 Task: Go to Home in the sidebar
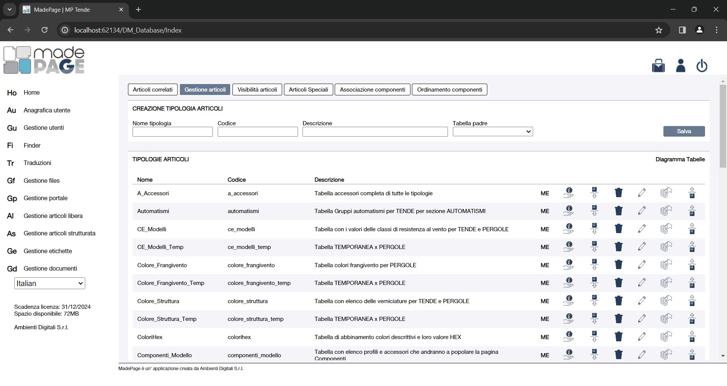(31, 93)
